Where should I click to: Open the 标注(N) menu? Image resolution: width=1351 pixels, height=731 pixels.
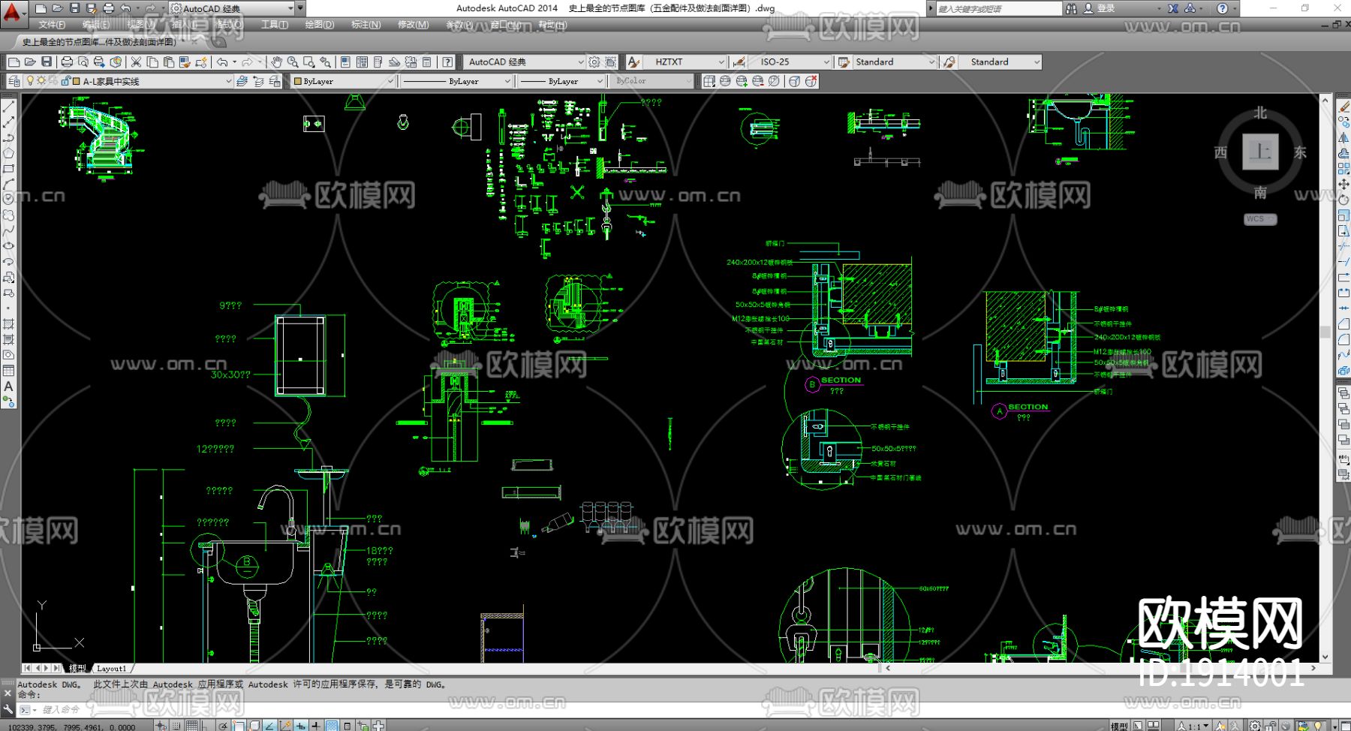(366, 25)
